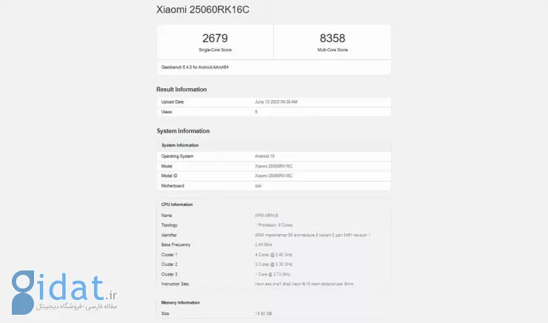
Task: Click the 'Cluster 3' row label
Action: [169, 274]
